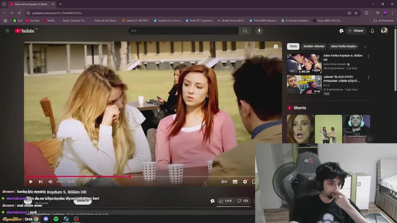Open Chrome from the taskbar

pos(36,219)
